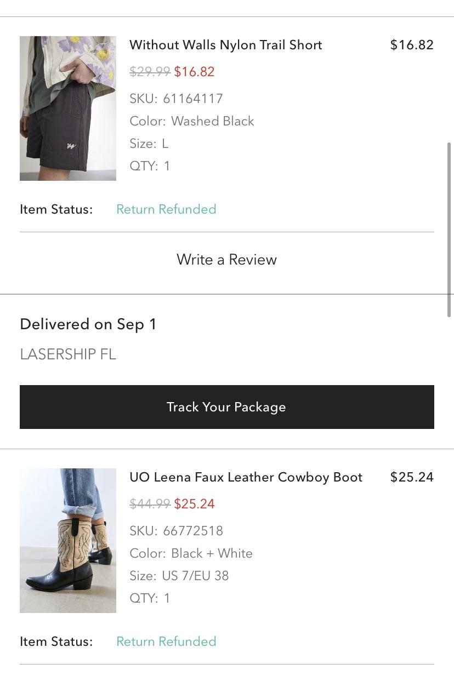Viewport: 454px width, 676px height.
Task: Click the original price $44.99 for the boot
Action: tap(150, 503)
